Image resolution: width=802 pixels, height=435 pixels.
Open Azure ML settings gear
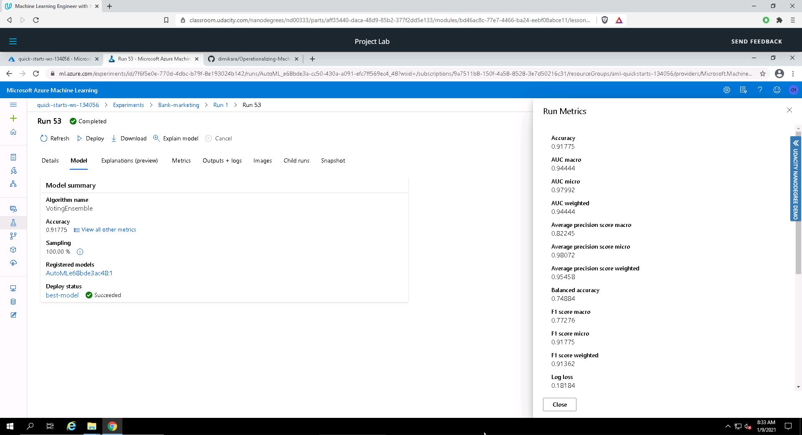click(x=727, y=90)
